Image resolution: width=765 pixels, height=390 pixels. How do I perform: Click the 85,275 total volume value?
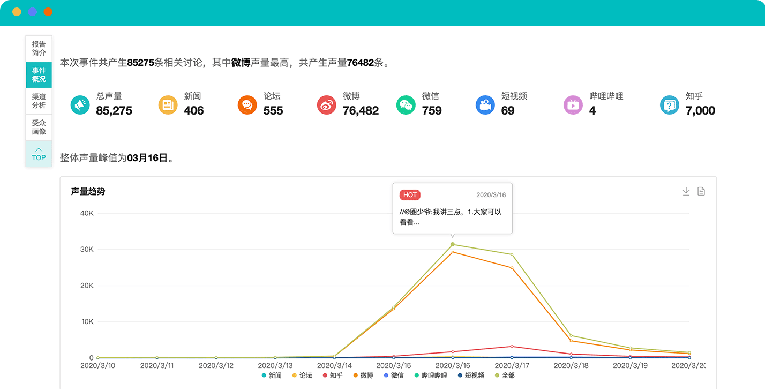(114, 110)
